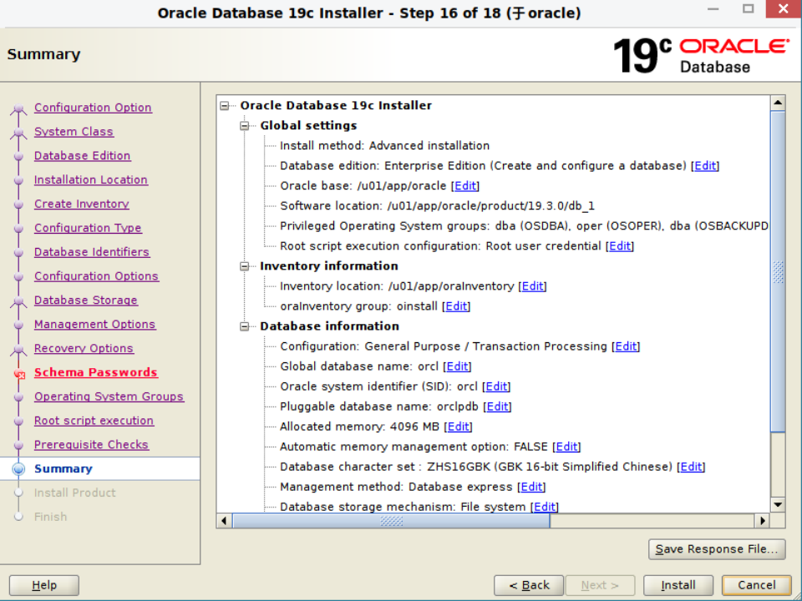
Task: Click the Configuration Option step icon
Action: tap(20, 107)
